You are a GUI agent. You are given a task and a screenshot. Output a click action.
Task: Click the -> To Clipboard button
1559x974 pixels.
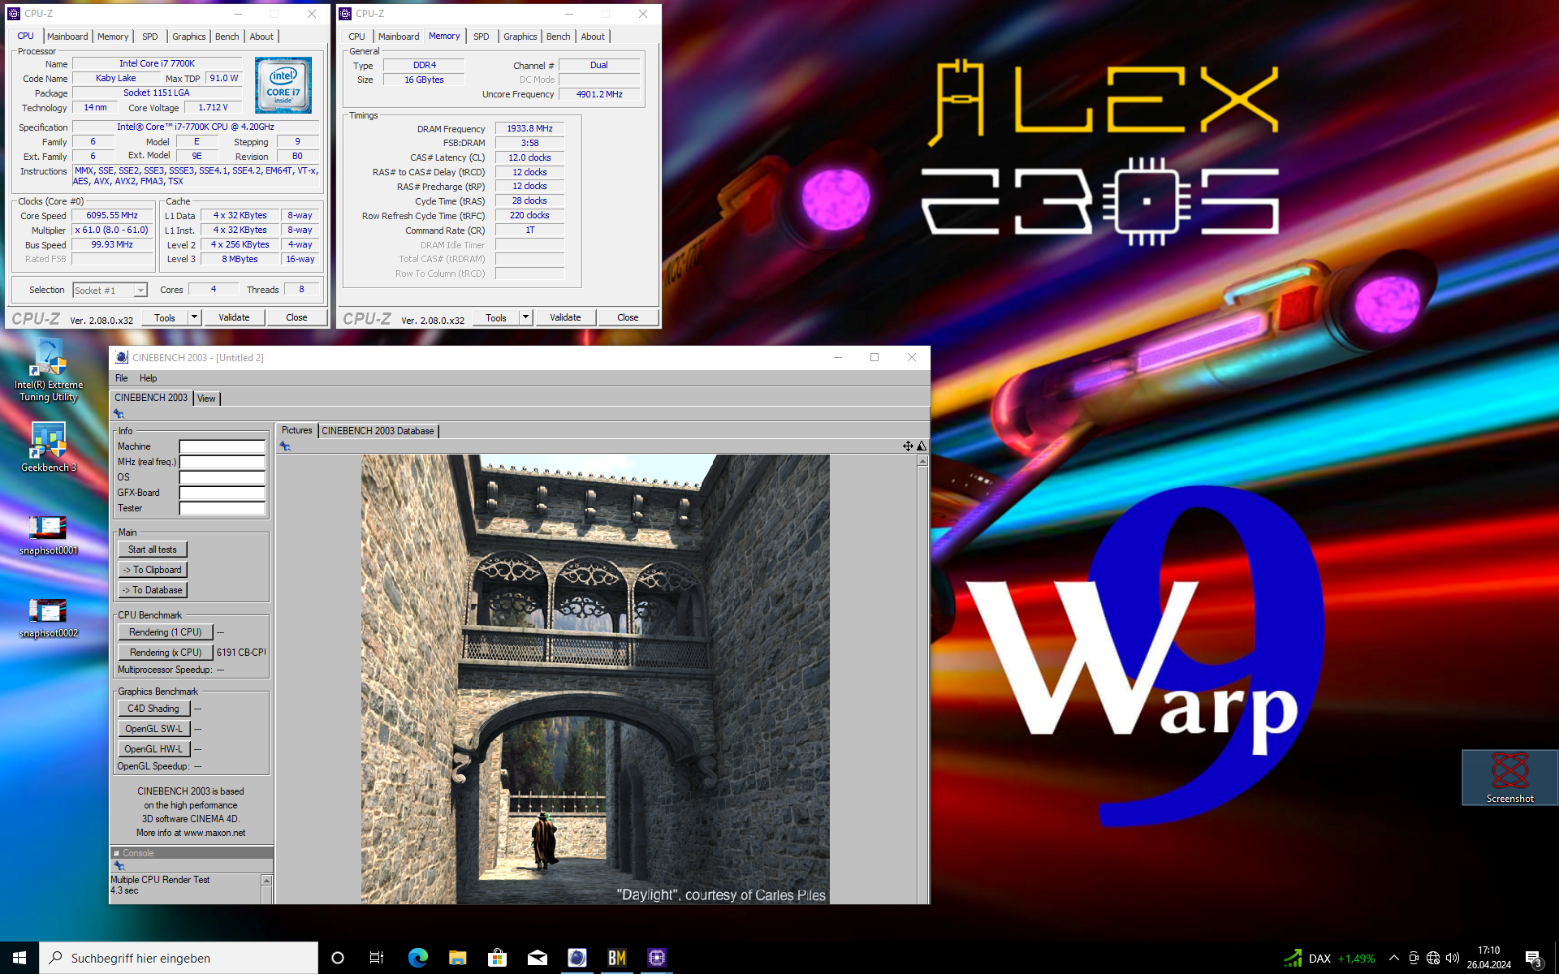click(x=153, y=570)
